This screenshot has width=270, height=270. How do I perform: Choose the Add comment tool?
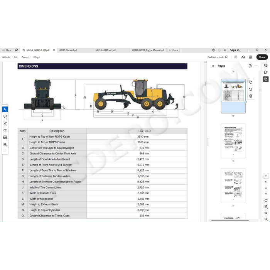point(5,116)
